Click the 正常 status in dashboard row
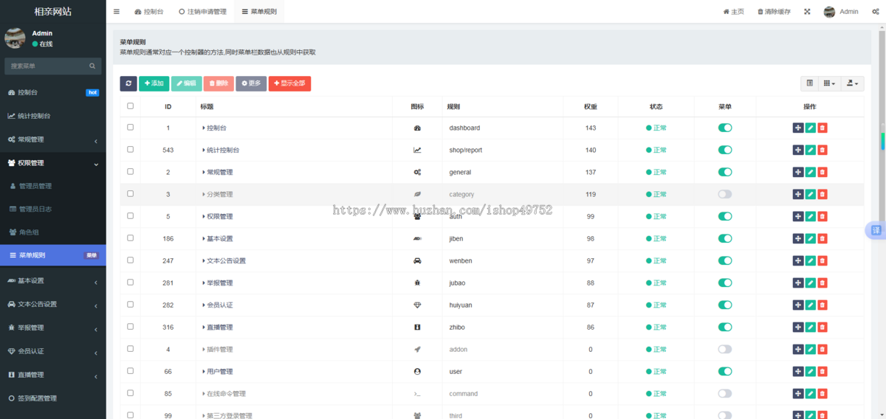Image resolution: width=886 pixels, height=419 pixels. tap(656, 128)
